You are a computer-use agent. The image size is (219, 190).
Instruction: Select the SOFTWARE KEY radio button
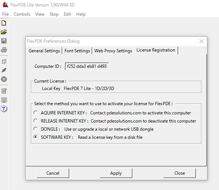point(36,137)
